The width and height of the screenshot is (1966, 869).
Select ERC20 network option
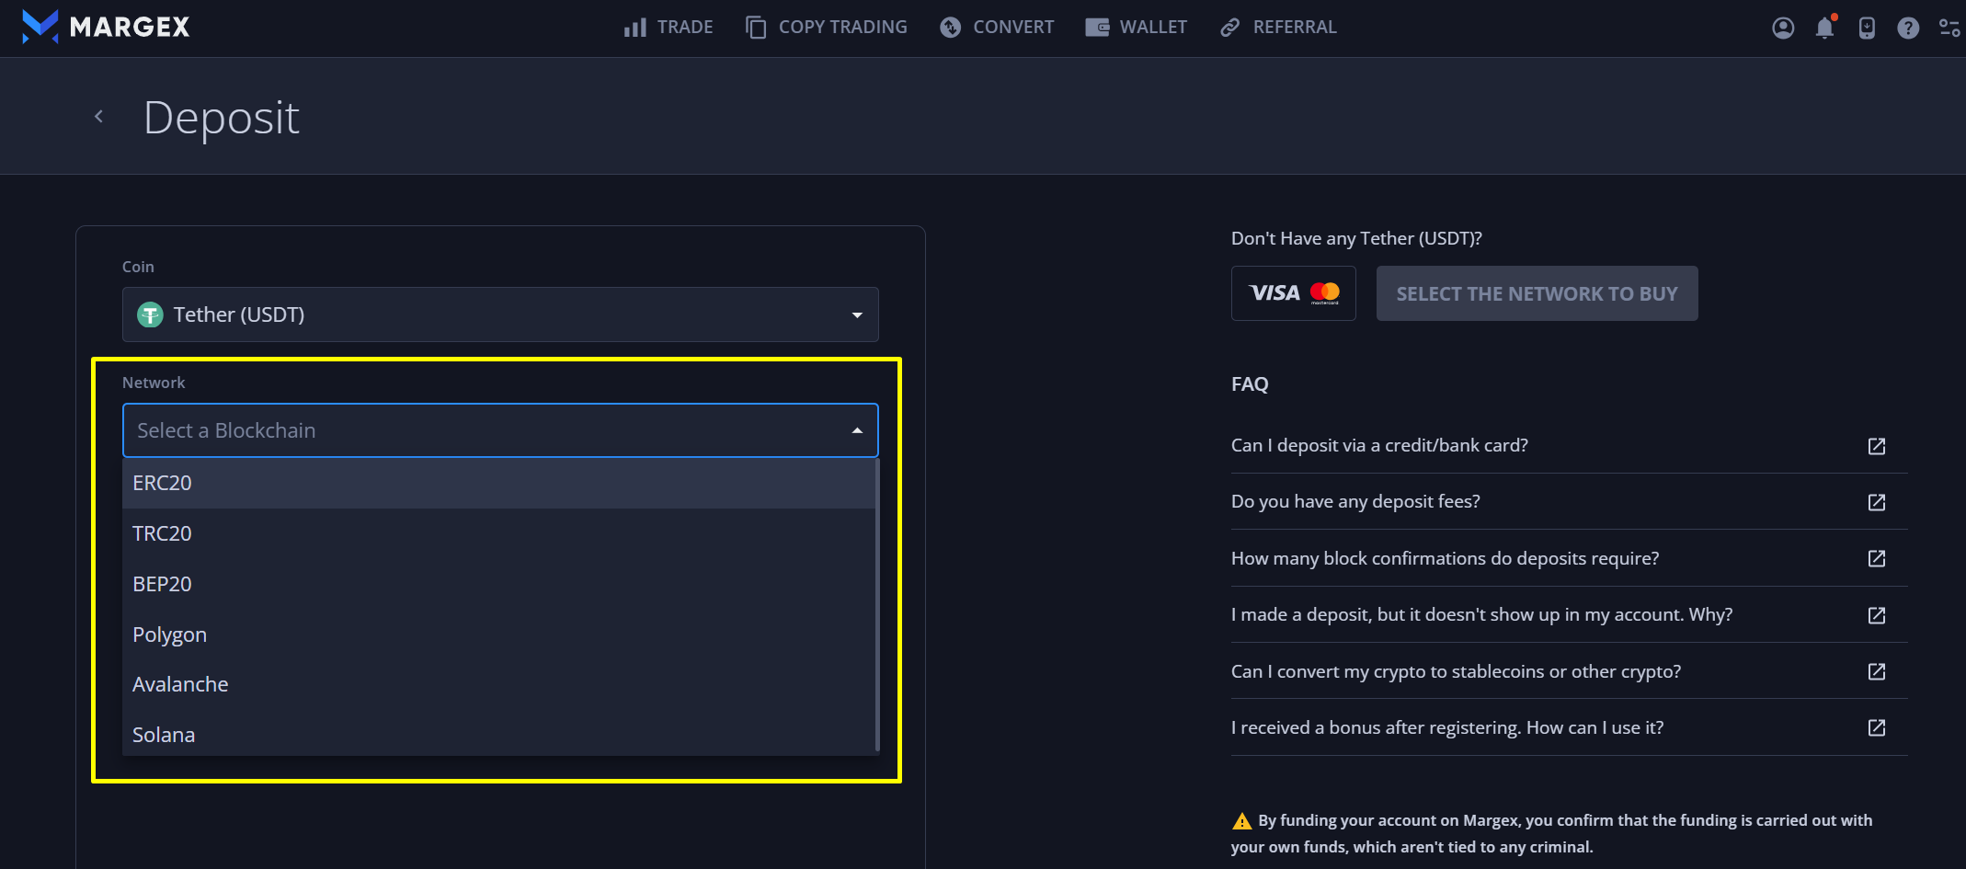pos(162,483)
